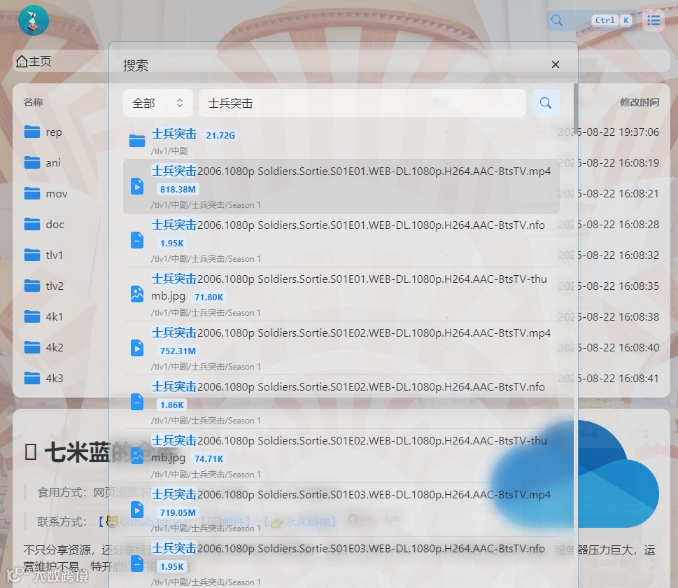678x588 pixels.
Task: Click the 21.72G size badge
Action: coord(220,135)
